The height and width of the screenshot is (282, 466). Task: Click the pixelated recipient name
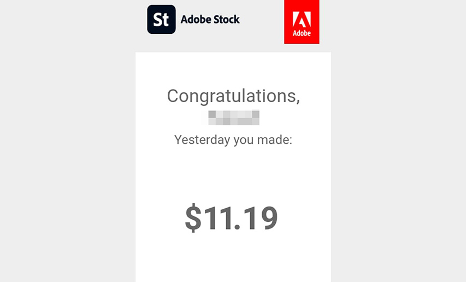[233, 117]
